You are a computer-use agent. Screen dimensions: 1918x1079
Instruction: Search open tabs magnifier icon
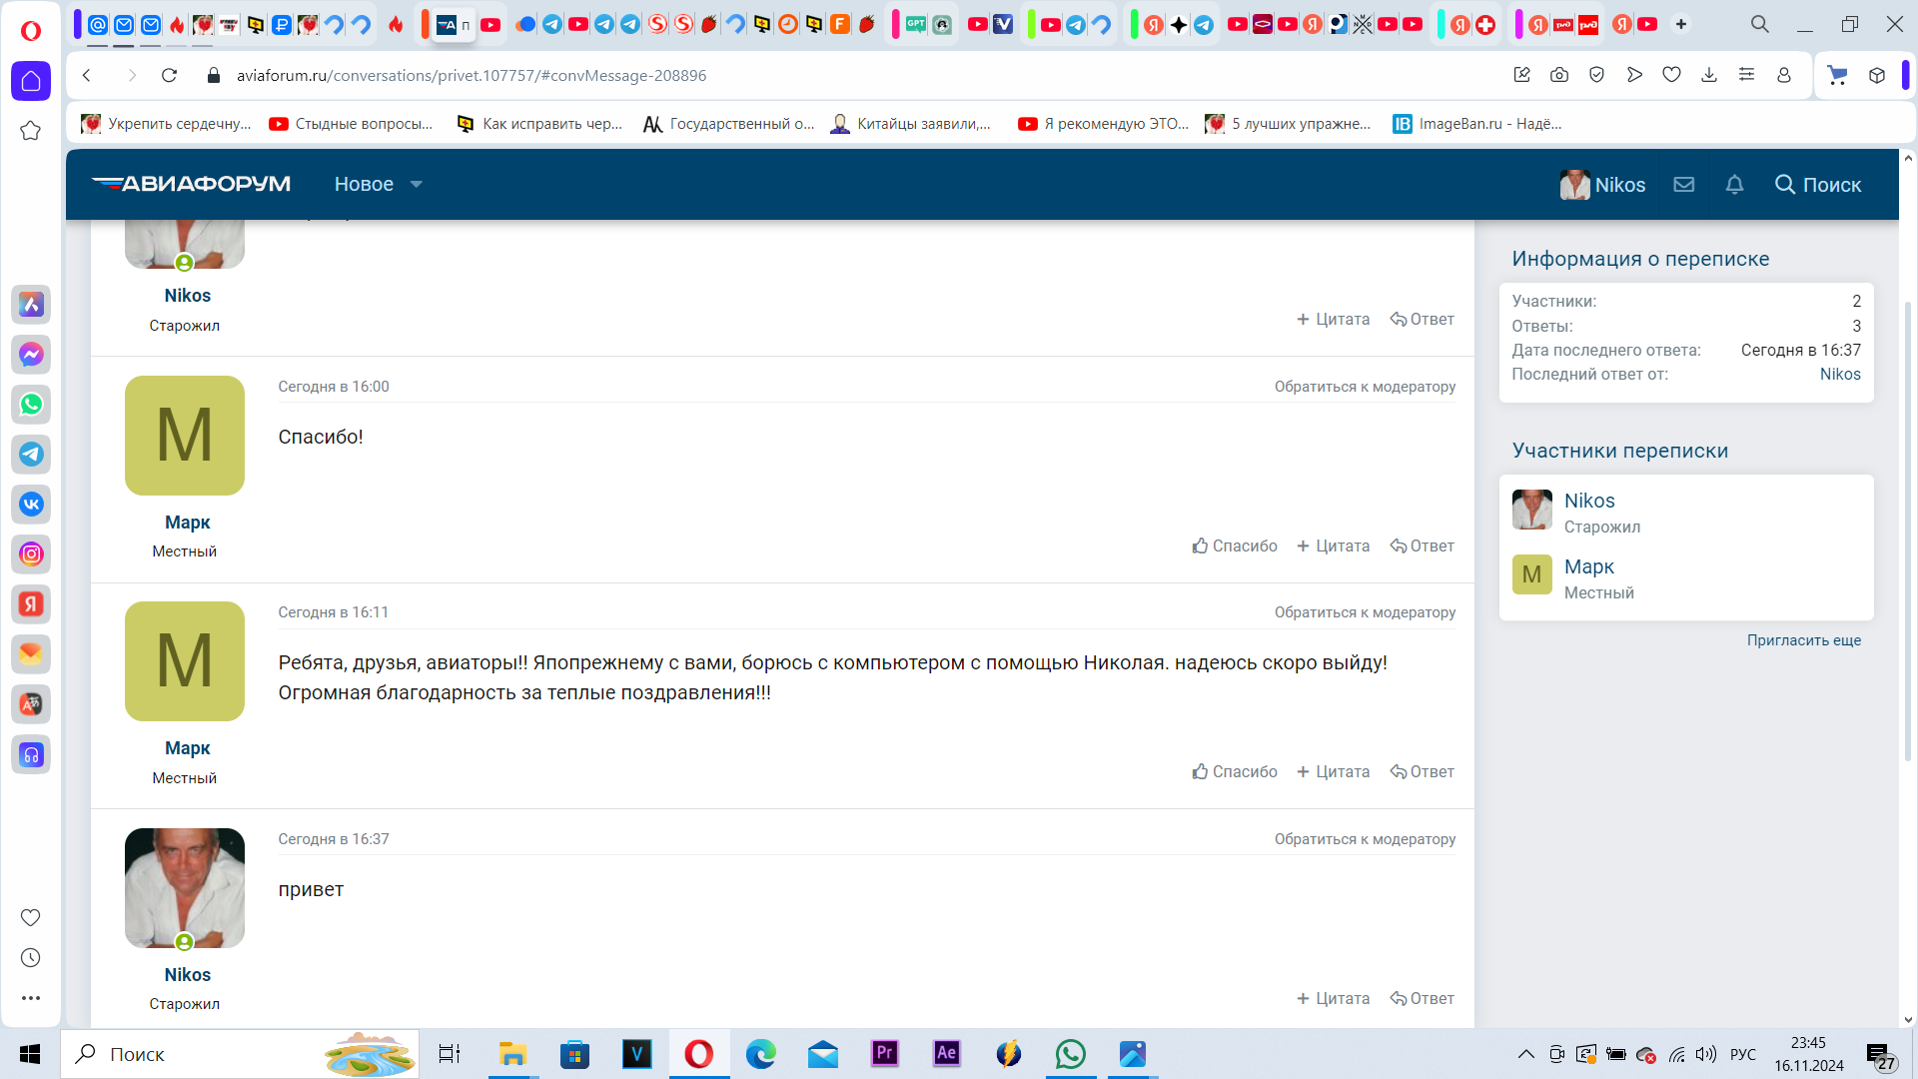point(1759,24)
